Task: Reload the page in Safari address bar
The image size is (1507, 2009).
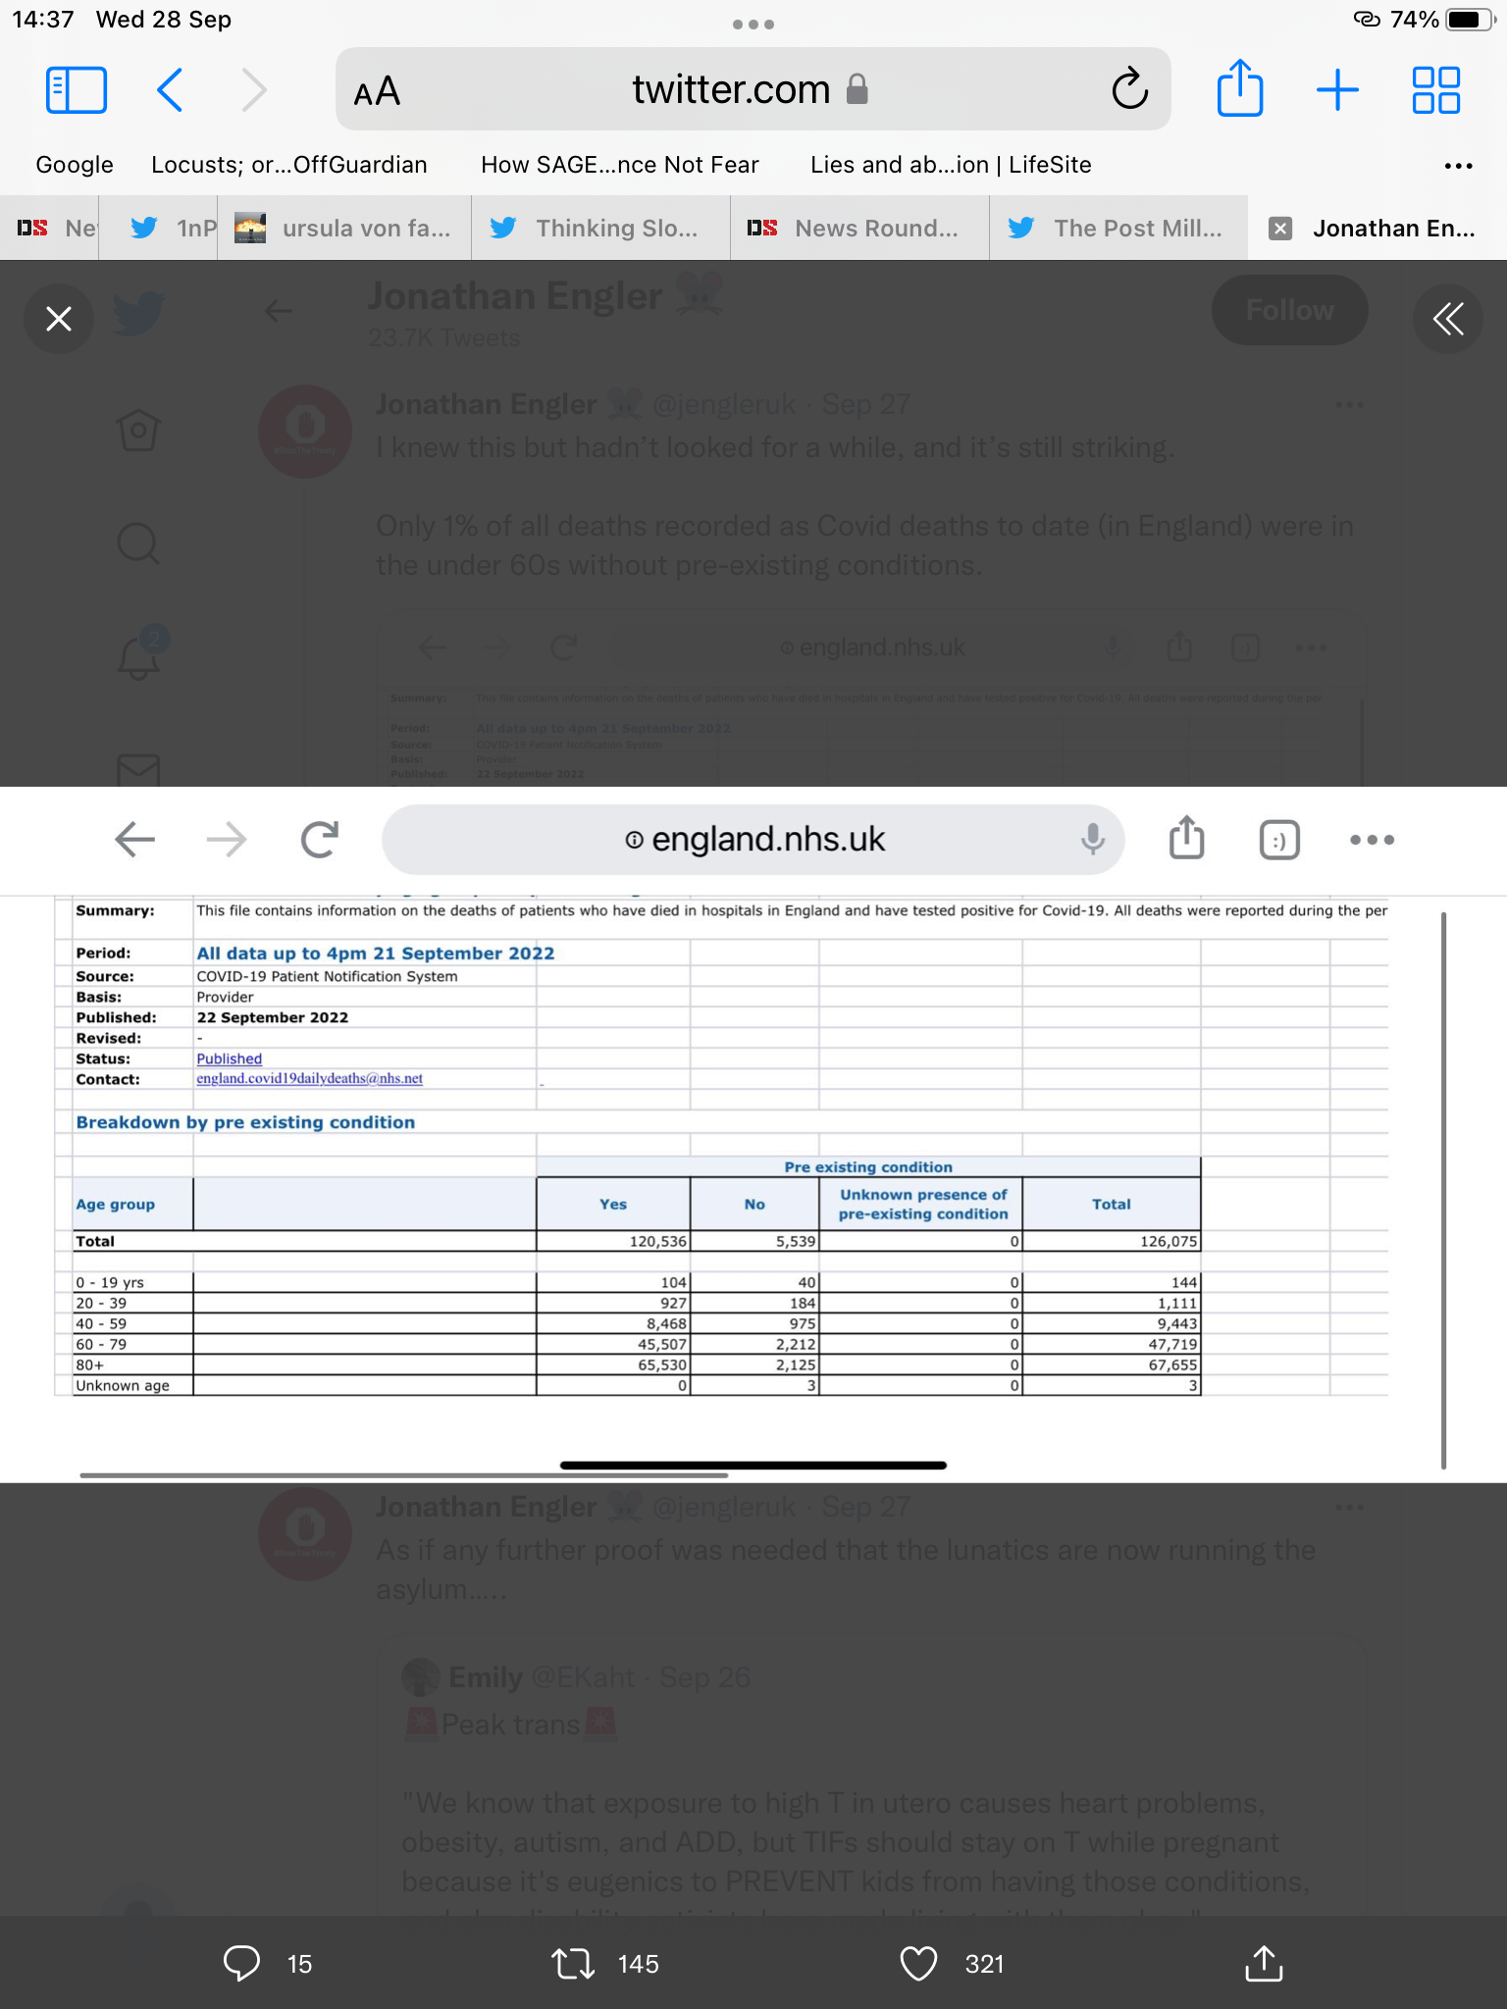Action: pyautogui.click(x=1129, y=90)
